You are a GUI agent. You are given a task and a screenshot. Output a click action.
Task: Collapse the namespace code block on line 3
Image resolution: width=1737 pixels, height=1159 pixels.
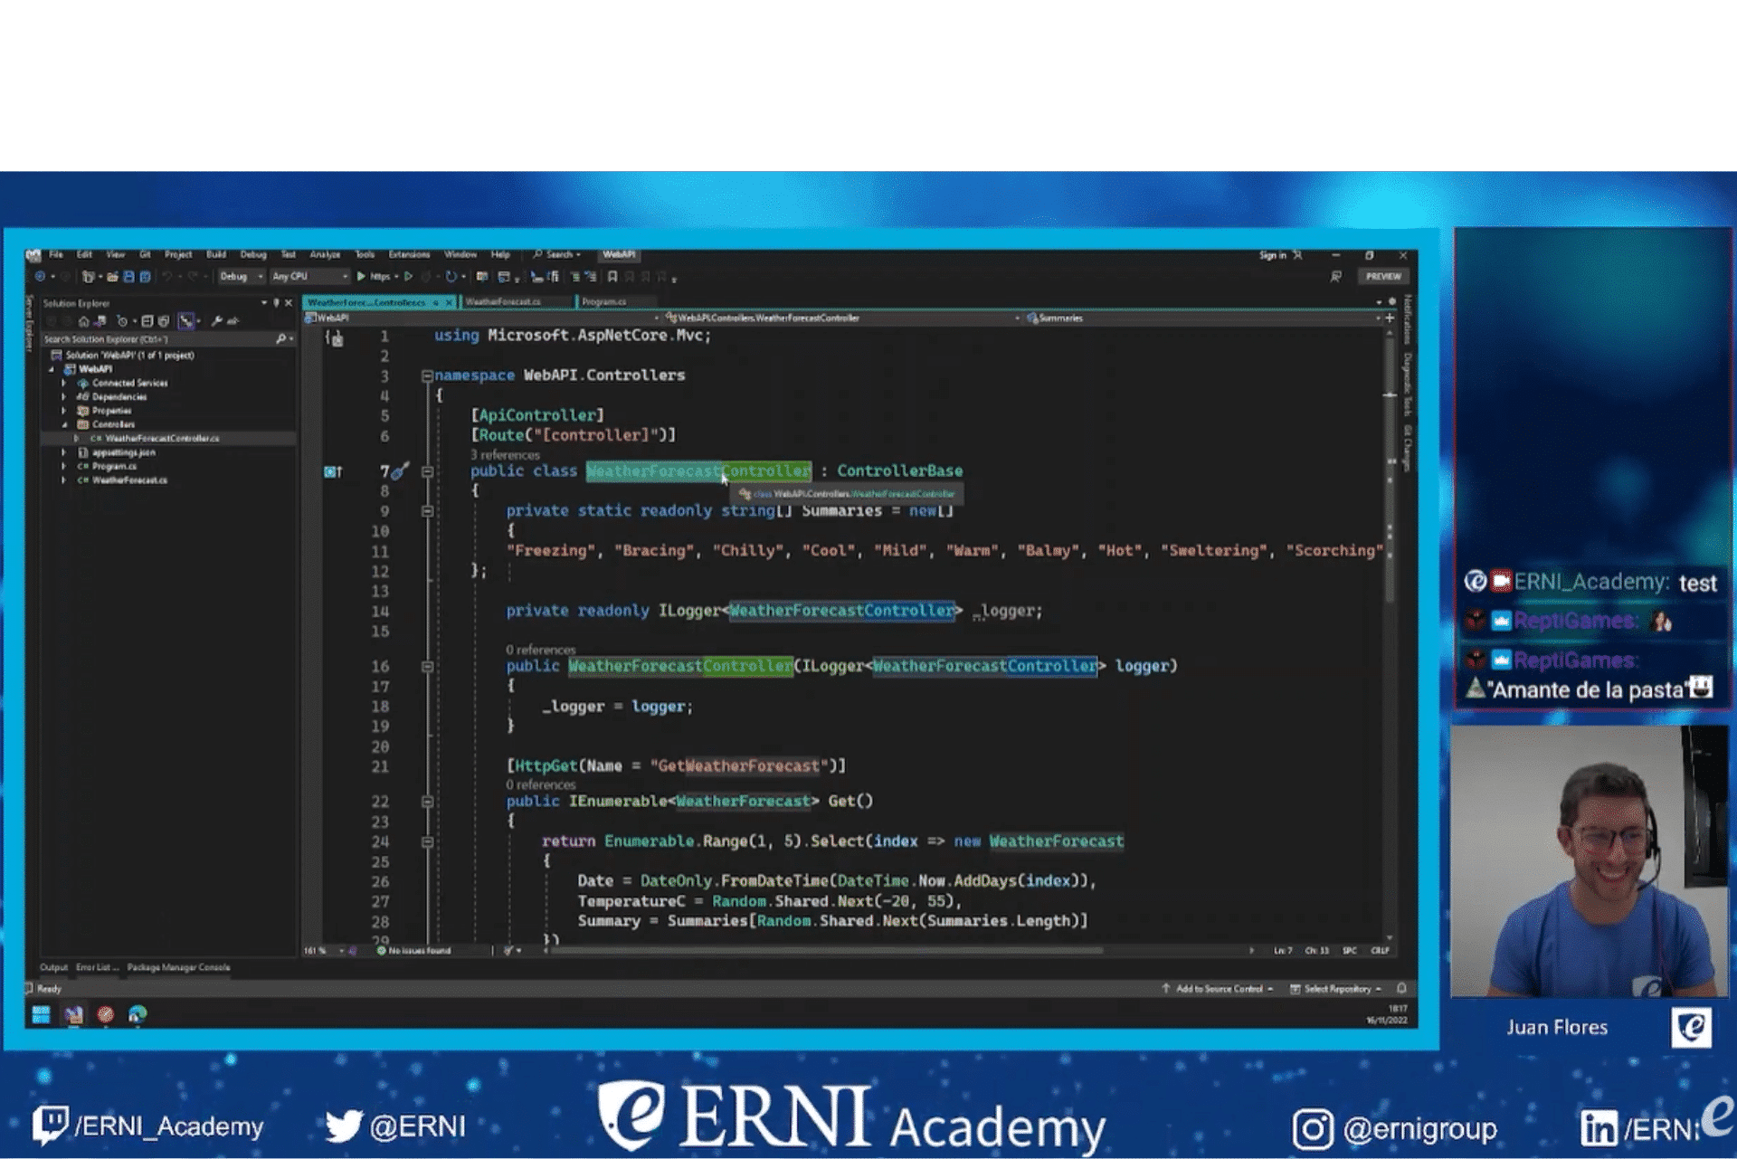point(427,375)
